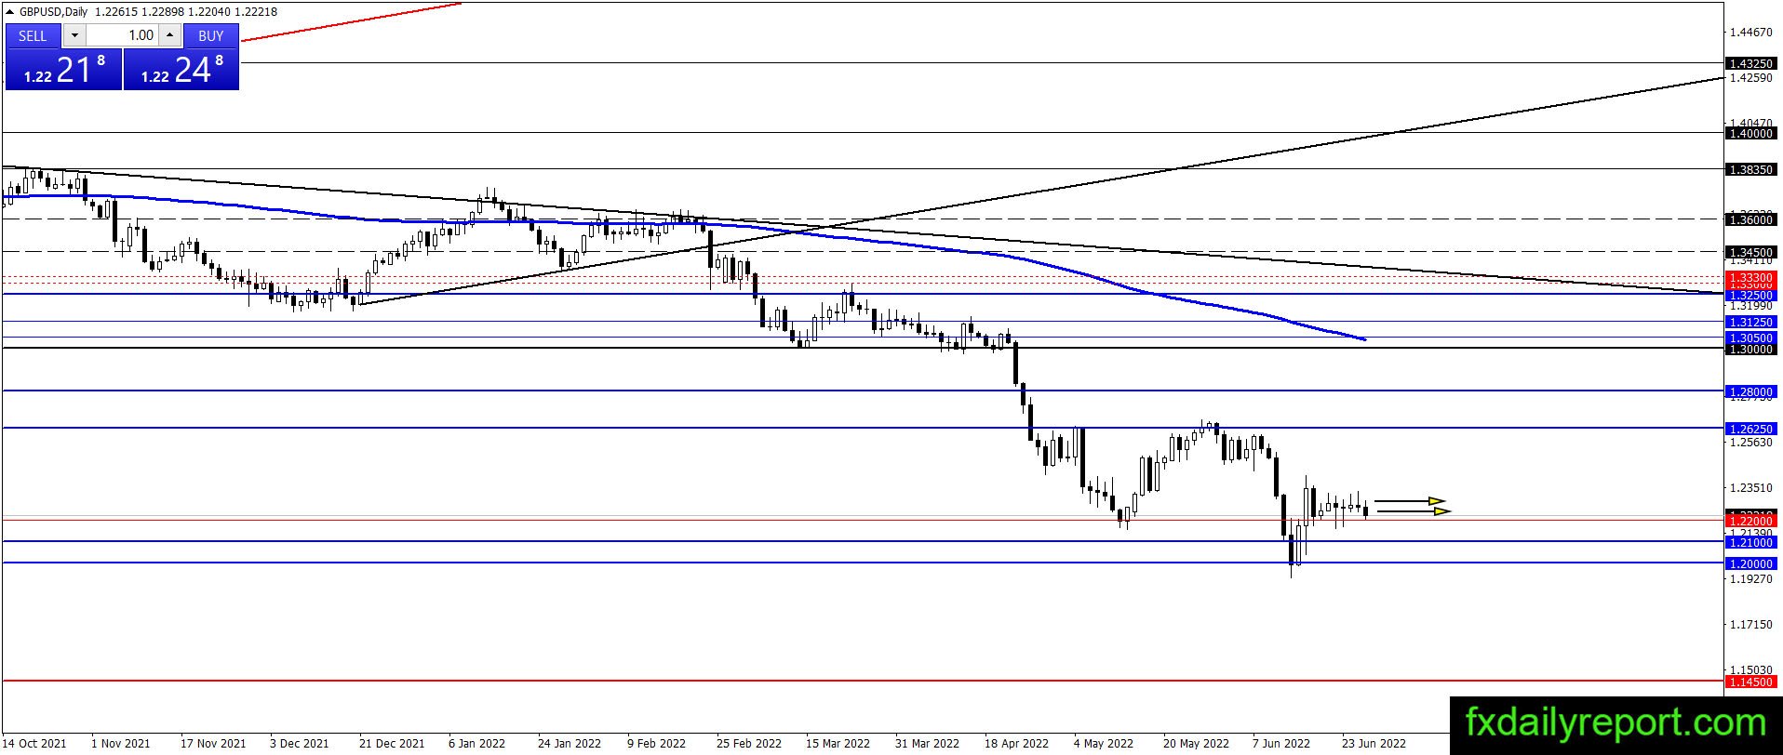Click the sell price 1.22 21 panel
The height and width of the screenshot is (755, 1783).
63,69
